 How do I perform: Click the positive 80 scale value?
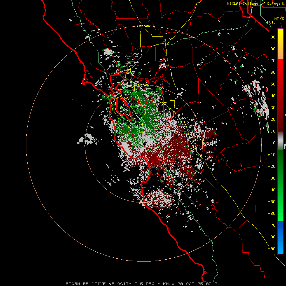click(273, 49)
